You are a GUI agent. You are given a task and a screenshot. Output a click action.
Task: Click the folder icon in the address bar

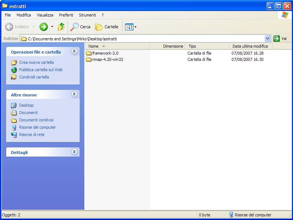click(24, 39)
